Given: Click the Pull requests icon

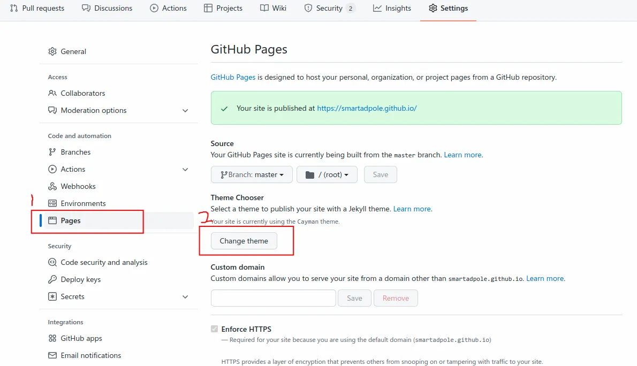Looking at the screenshot, I should [x=14, y=8].
